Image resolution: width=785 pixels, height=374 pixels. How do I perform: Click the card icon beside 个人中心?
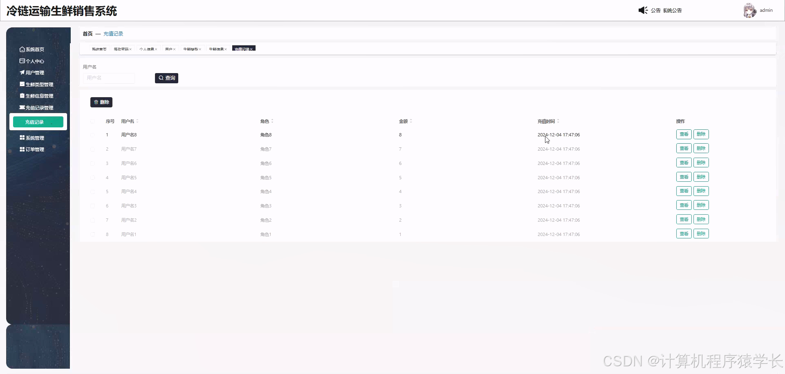(x=22, y=61)
